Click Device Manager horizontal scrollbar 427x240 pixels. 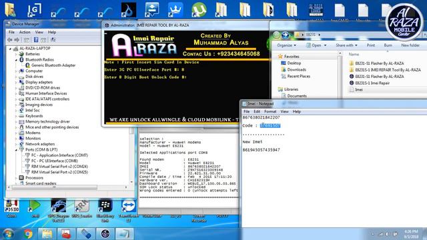click(x=55, y=187)
